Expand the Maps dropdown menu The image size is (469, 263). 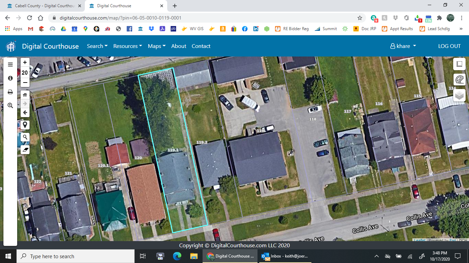click(157, 46)
